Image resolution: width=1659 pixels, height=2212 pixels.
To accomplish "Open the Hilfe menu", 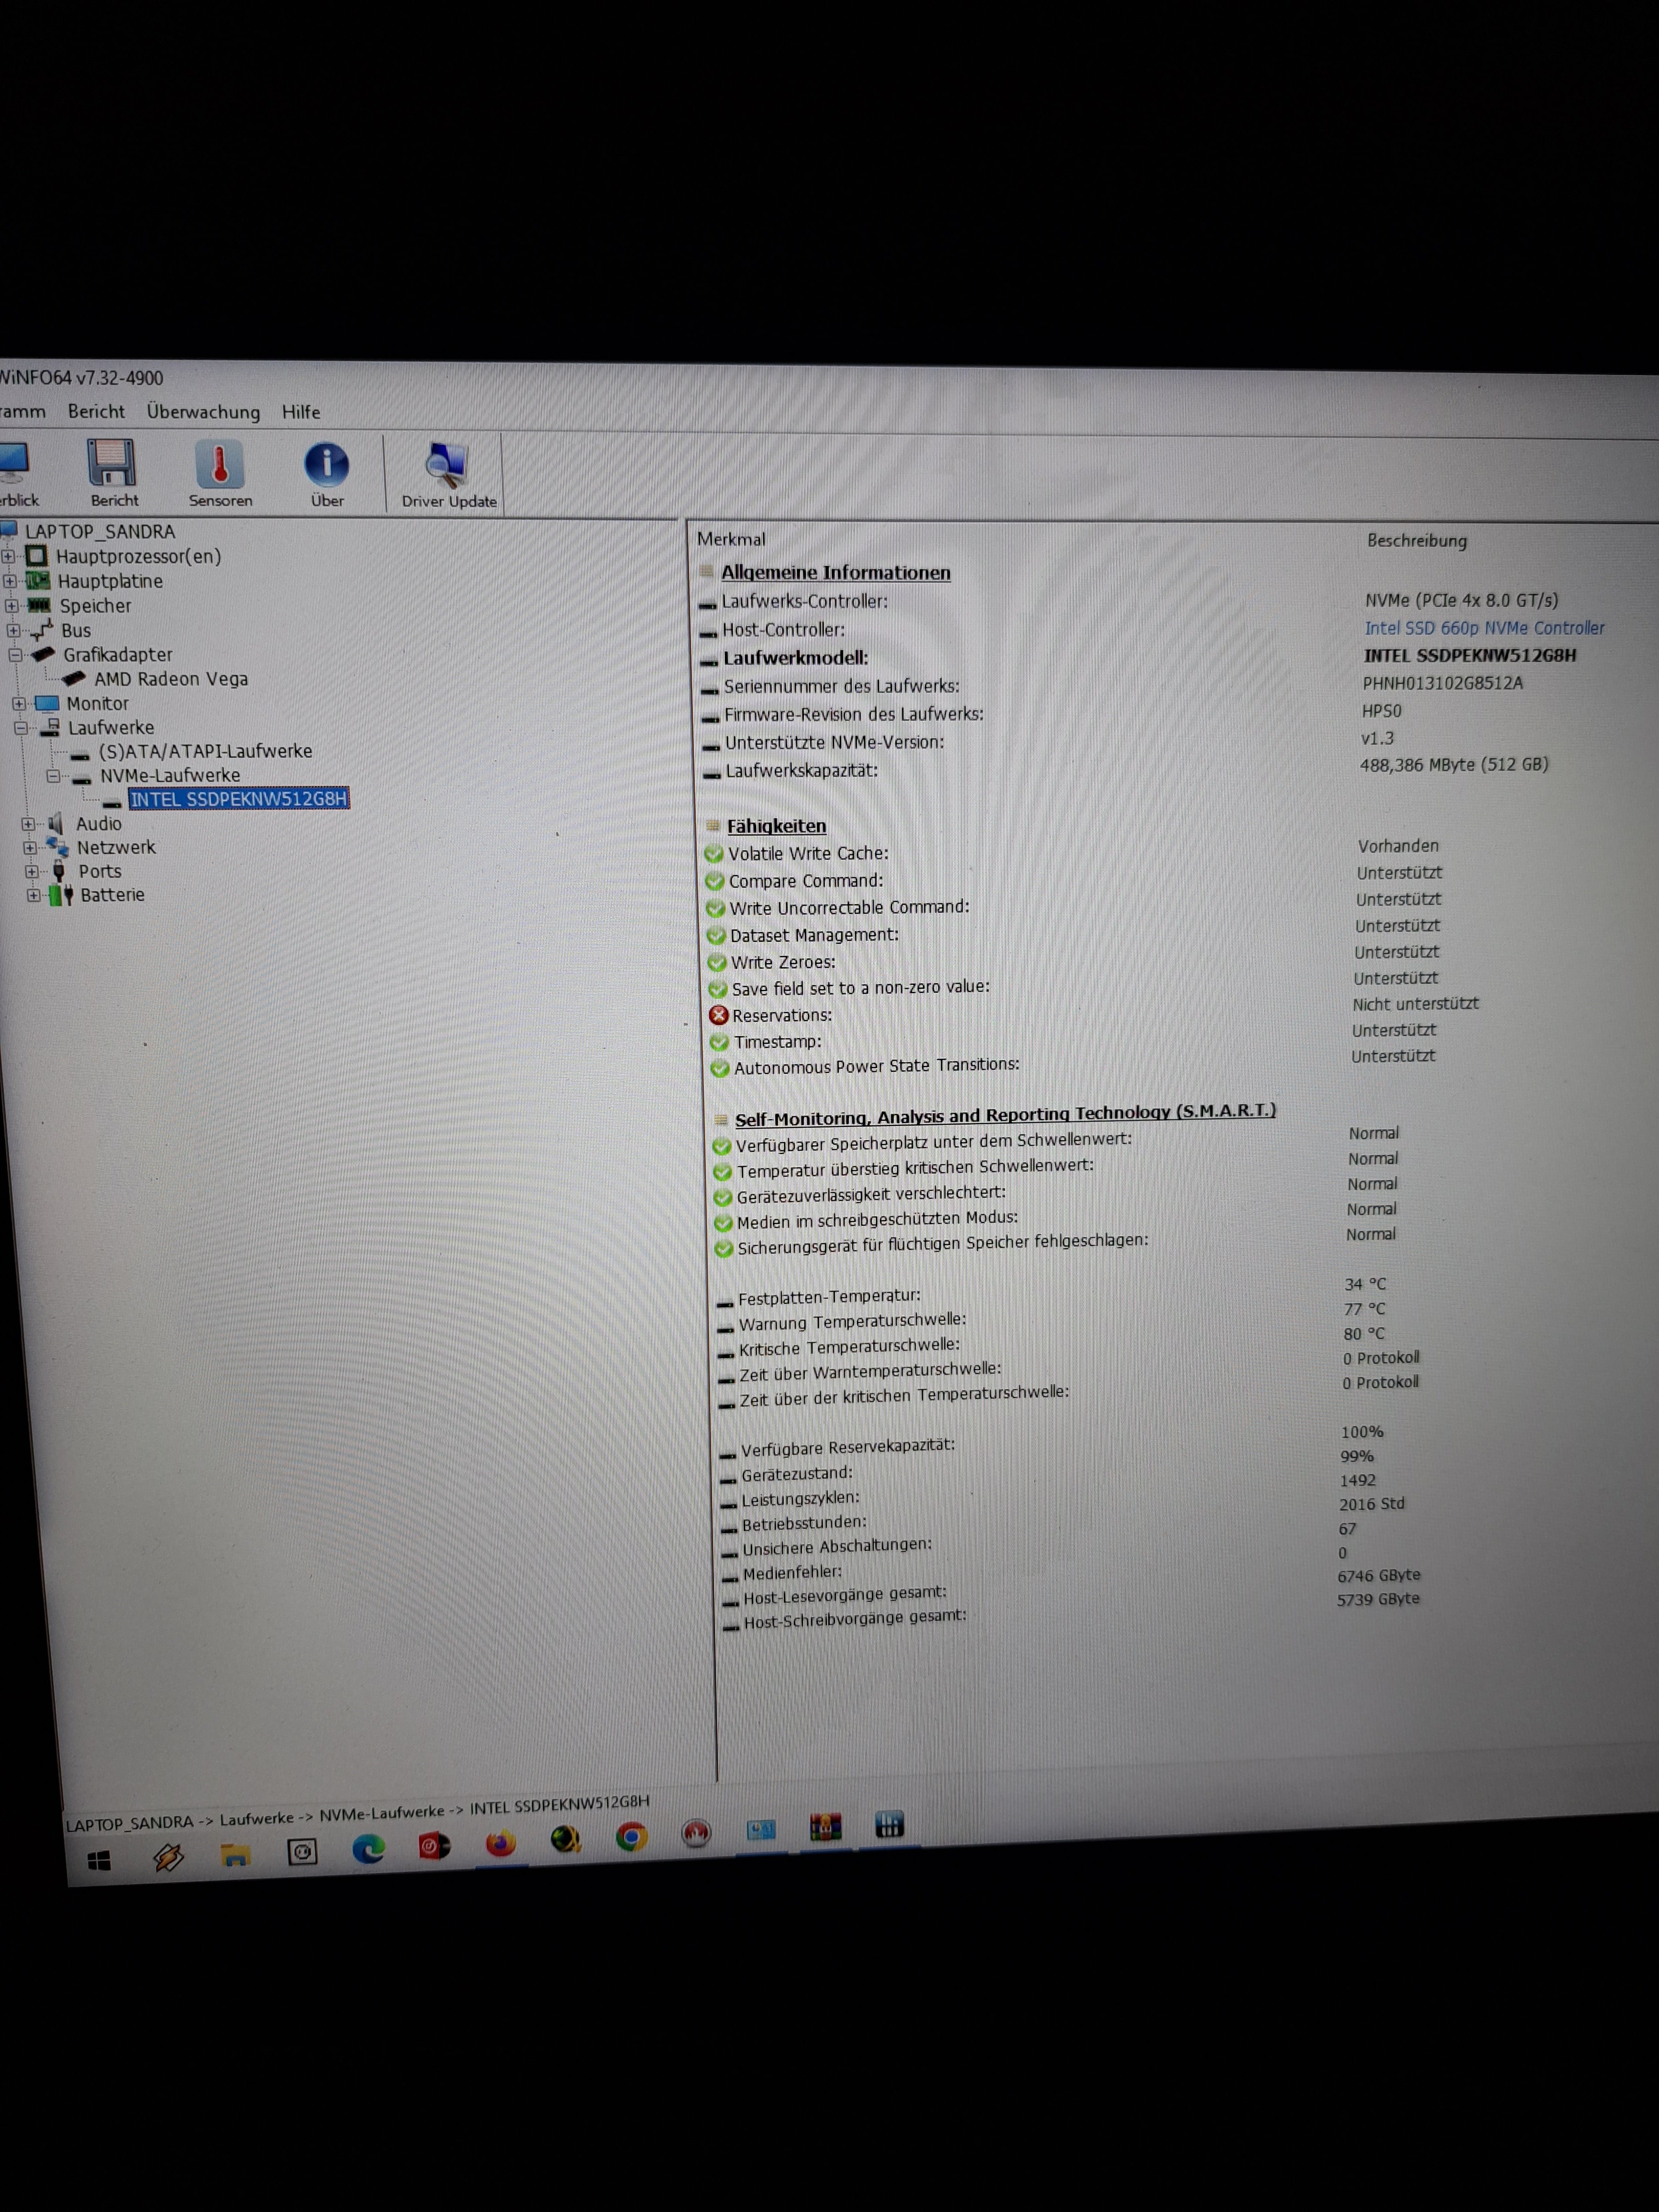I will [301, 412].
